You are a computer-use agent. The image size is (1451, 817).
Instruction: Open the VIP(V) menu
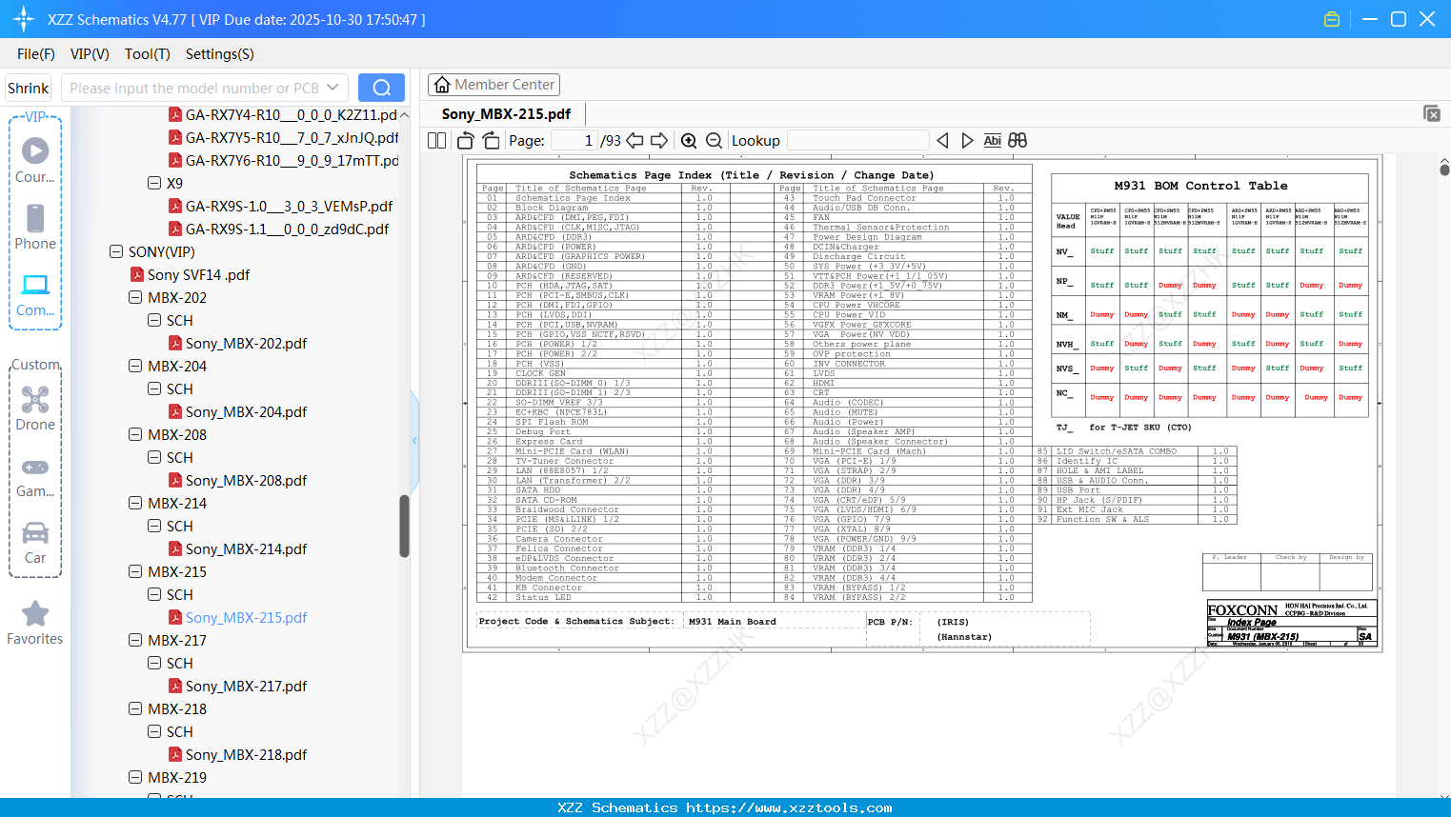pyautogui.click(x=90, y=54)
